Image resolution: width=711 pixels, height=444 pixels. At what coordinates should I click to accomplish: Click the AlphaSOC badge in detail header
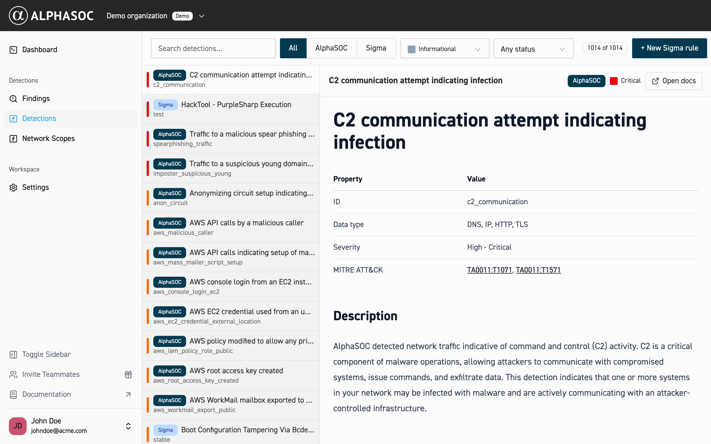coord(586,81)
